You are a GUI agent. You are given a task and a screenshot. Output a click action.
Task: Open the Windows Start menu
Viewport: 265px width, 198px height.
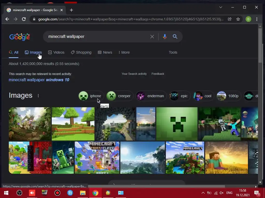[6, 193]
